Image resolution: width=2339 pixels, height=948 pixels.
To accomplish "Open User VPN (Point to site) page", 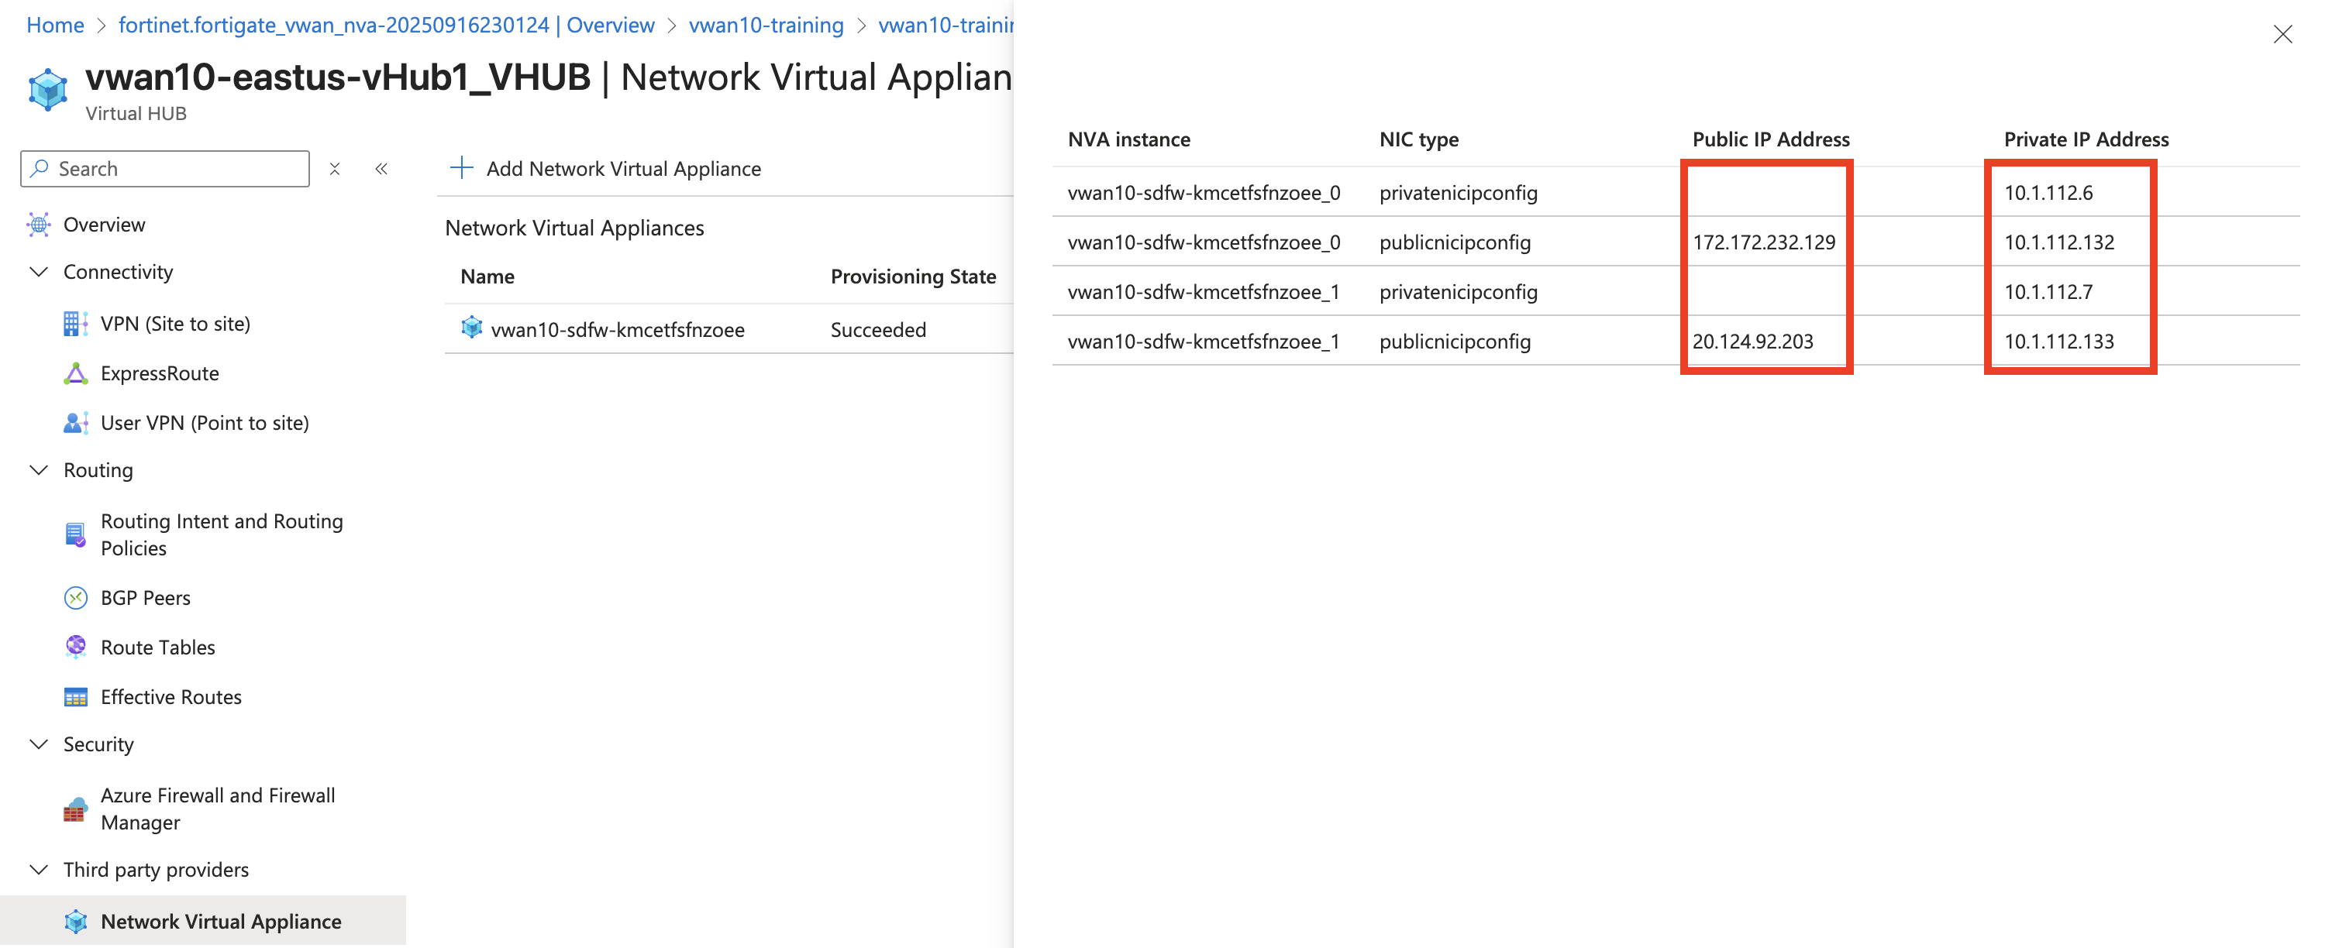I will (205, 423).
